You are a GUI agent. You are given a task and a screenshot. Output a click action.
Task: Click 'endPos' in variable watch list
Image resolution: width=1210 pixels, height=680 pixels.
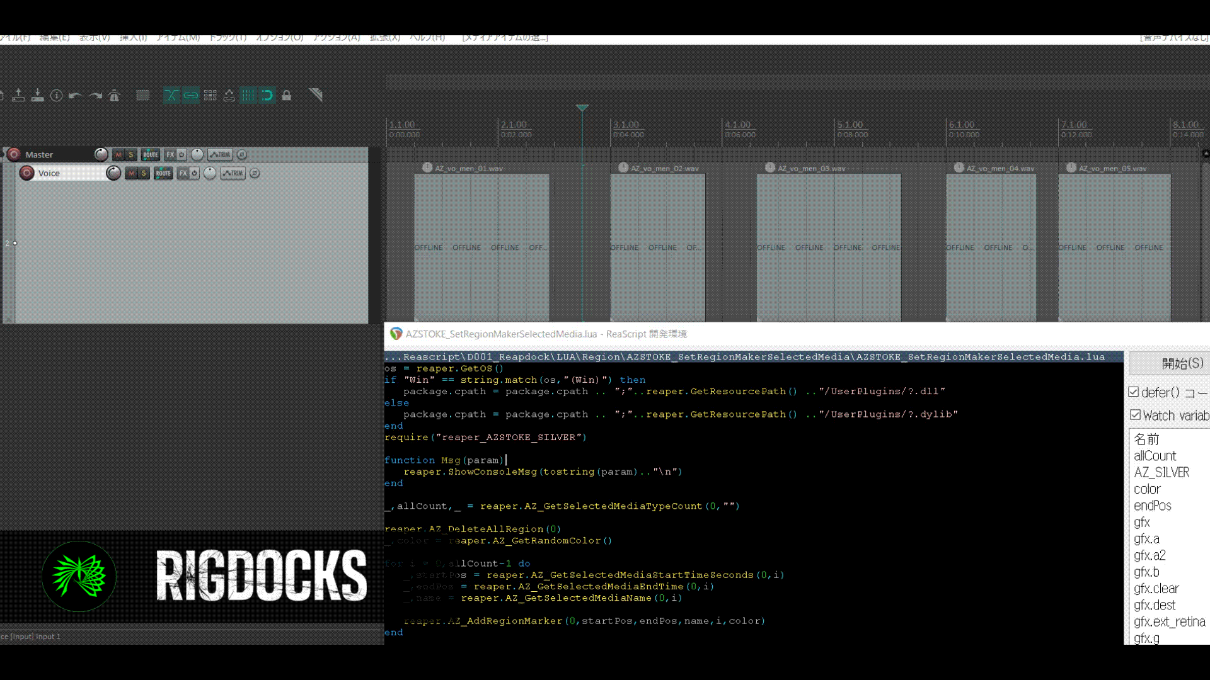coord(1153,506)
